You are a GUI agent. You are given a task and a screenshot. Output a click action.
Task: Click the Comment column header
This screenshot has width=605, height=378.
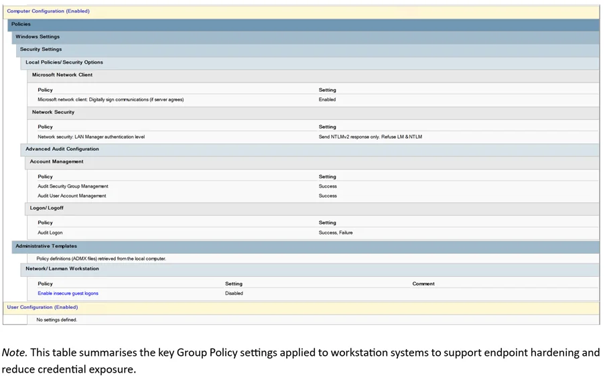click(x=423, y=283)
